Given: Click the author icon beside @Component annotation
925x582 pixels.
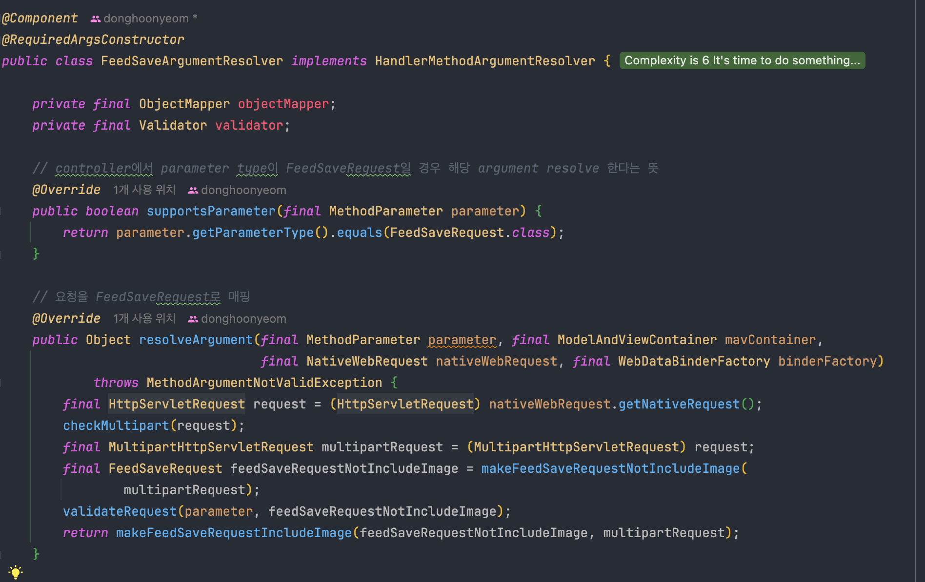Looking at the screenshot, I should [96, 19].
